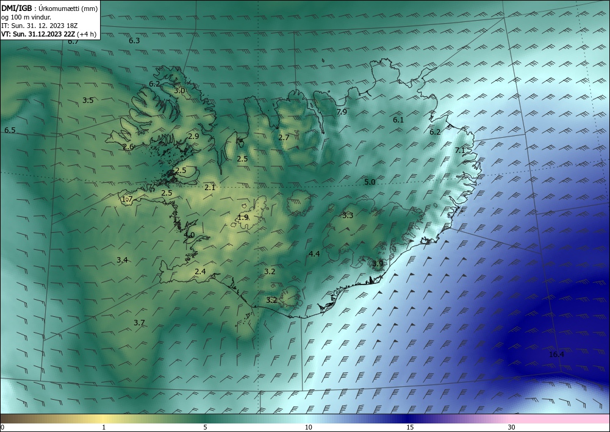Click the 2.1 value map label
610x432 pixels.
click(210, 187)
